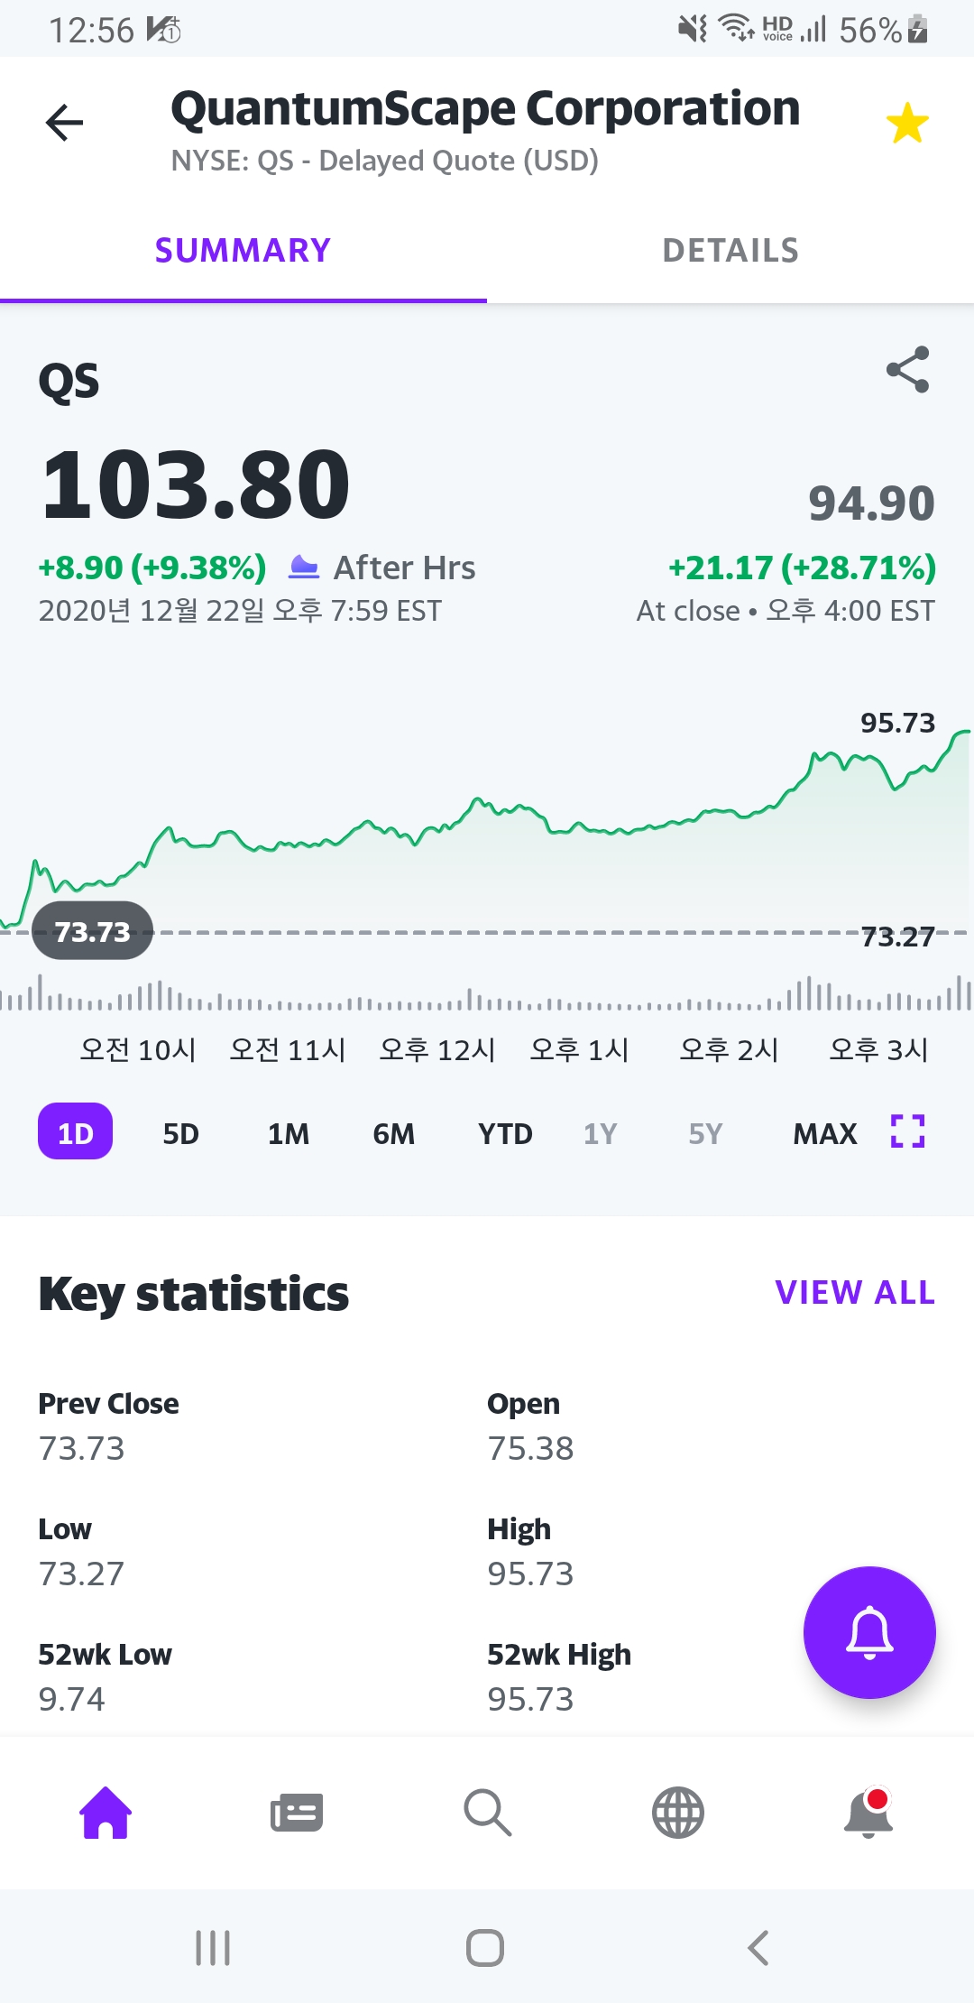The width and height of the screenshot is (974, 2003).
Task: Expand chart to fullscreen view
Action: [x=907, y=1131]
